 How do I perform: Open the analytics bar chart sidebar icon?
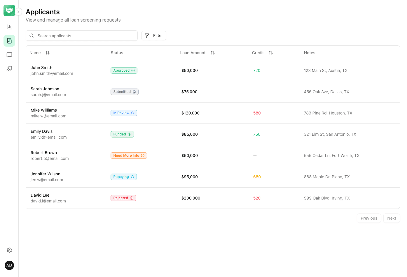click(x=9, y=27)
